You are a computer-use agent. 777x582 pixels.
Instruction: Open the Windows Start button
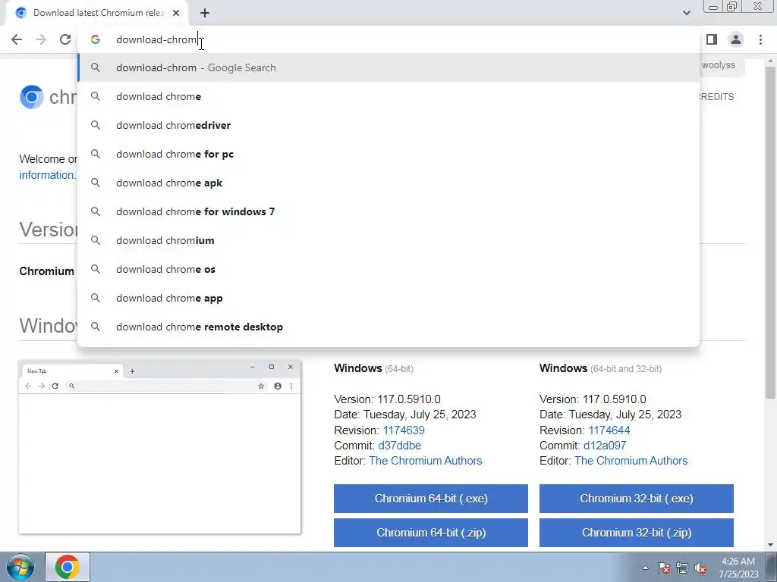(x=20, y=567)
